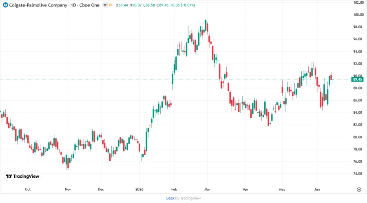Click the 102.00 price axis label

point(358,2)
